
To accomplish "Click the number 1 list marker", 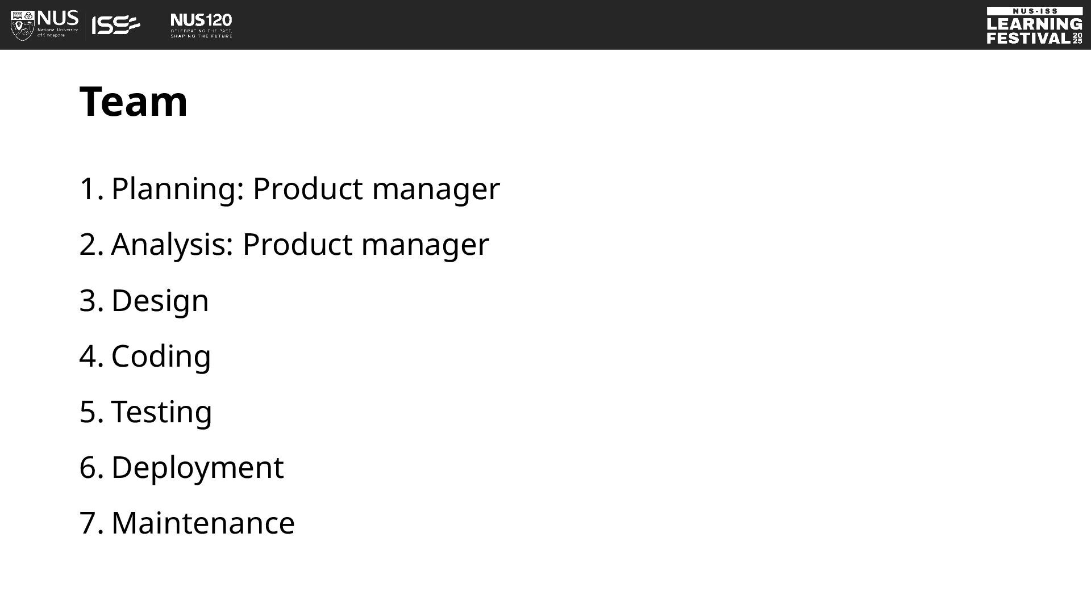I will (x=91, y=189).
